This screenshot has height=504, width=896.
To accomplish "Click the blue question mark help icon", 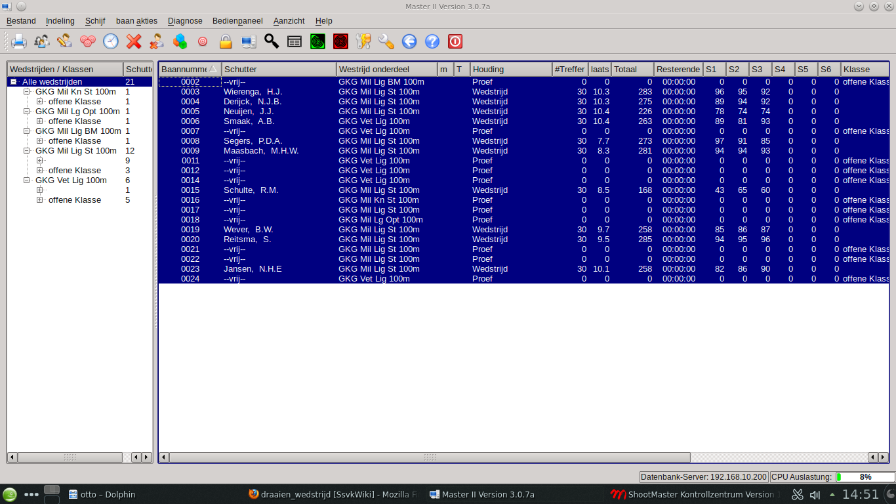I will 432,42.
